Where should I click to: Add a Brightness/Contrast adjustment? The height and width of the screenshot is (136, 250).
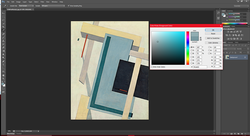tap(228, 32)
